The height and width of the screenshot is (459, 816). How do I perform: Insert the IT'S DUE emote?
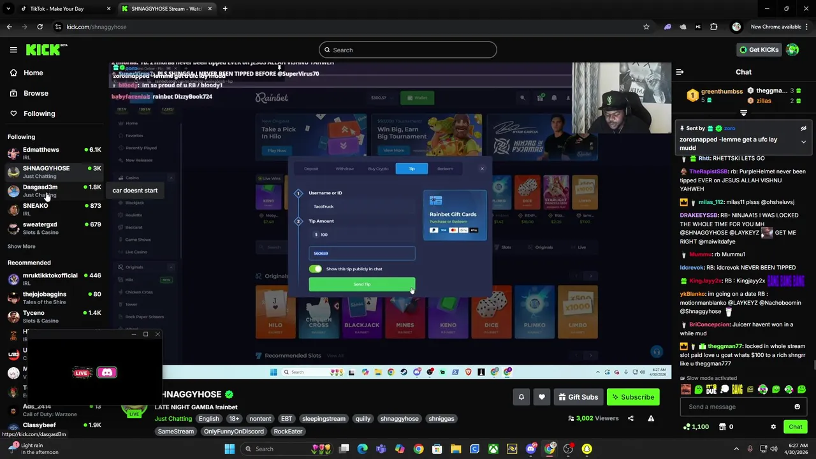(x=711, y=390)
